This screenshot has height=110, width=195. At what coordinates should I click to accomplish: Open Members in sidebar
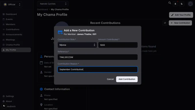click(x=10, y=24)
